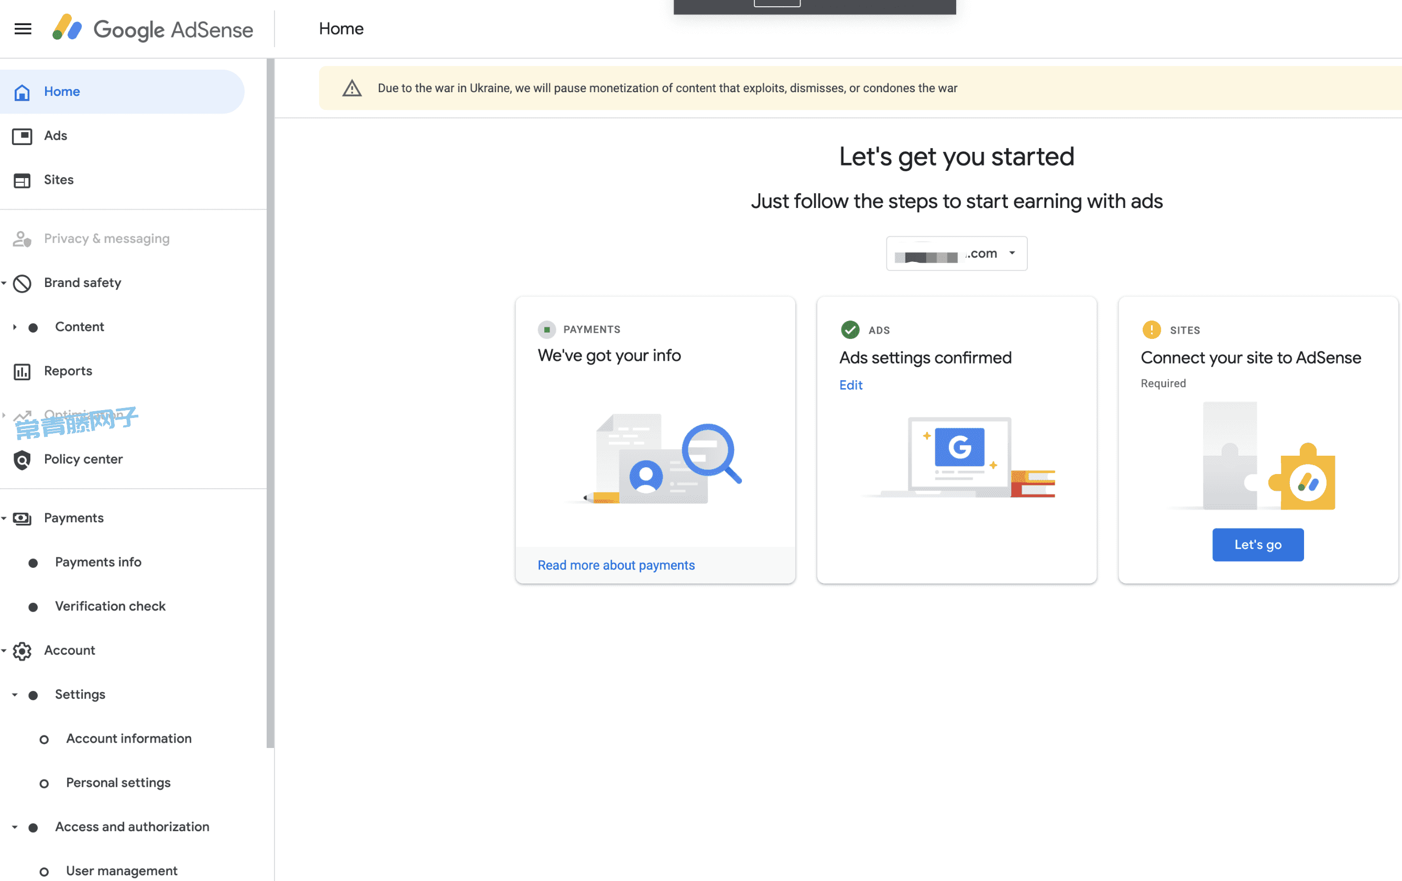The width and height of the screenshot is (1402, 881).
Task: Expand the Content subsection arrow
Action: coord(15,327)
